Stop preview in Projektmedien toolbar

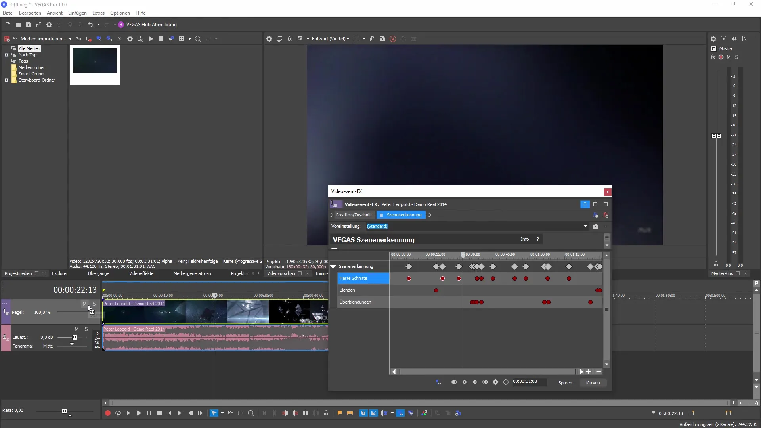click(x=161, y=39)
